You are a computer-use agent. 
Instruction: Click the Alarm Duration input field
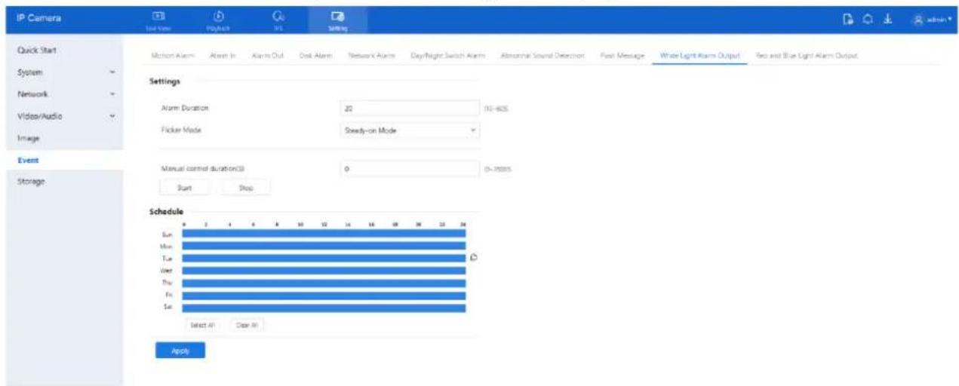410,109
